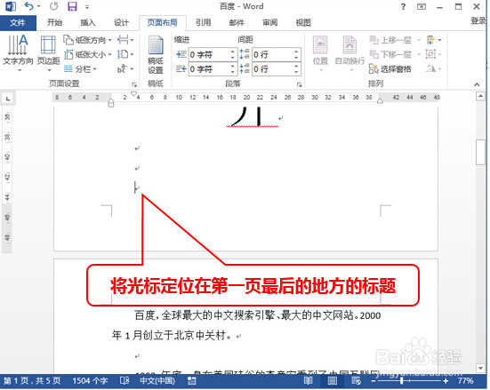Screen dimensions: 490x390
Task: Click the zoom in plus button
Action: pyautogui.click(x=446, y=380)
